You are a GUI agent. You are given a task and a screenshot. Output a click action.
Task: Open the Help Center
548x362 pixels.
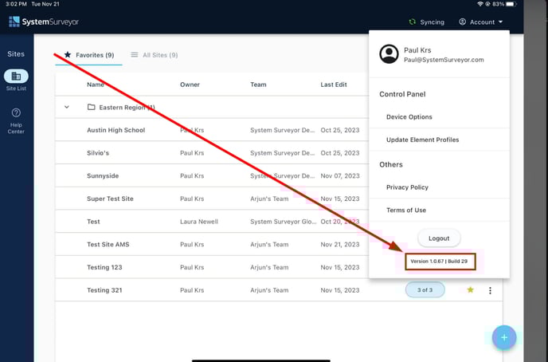16,121
